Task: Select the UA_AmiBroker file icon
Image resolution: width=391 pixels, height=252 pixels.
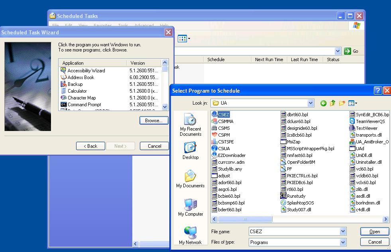Action: (x=352, y=142)
